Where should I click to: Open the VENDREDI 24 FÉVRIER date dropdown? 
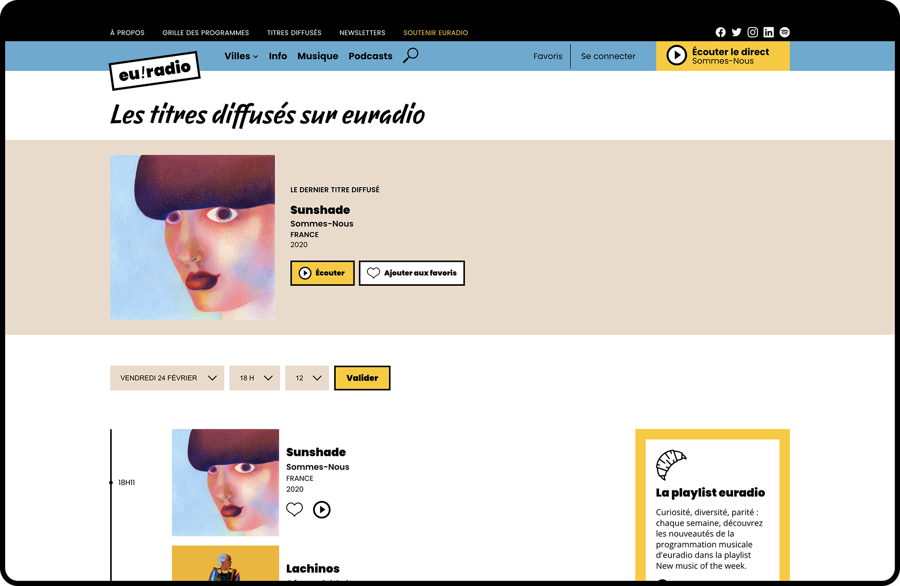pos(167,378)
